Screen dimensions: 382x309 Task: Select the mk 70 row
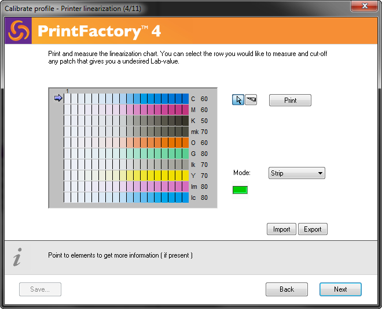126,132
